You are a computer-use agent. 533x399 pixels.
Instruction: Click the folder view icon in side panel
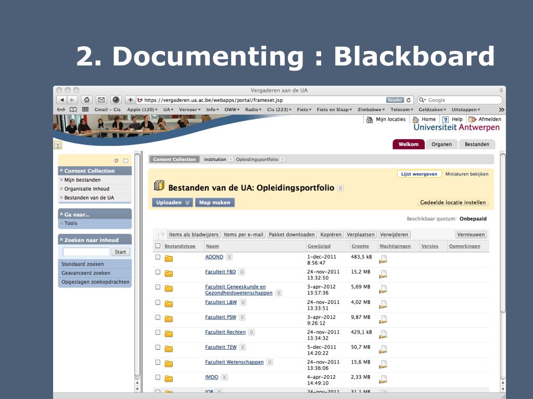tap(126, 161)
